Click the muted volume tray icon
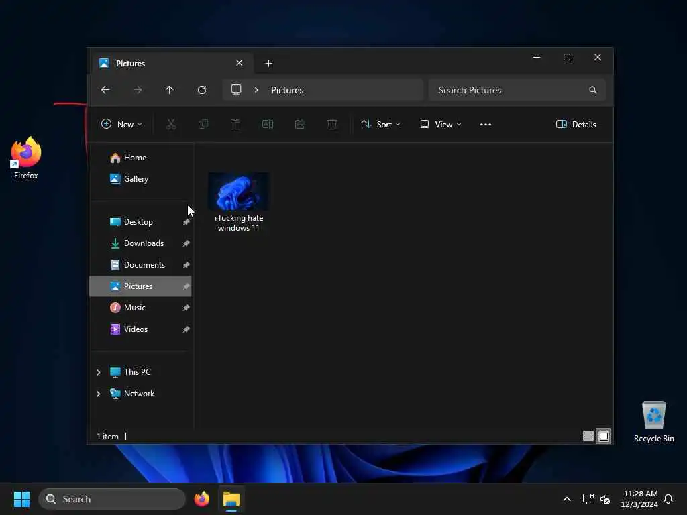This screenshot has height=515, width=687. click(x=605, y=499)
